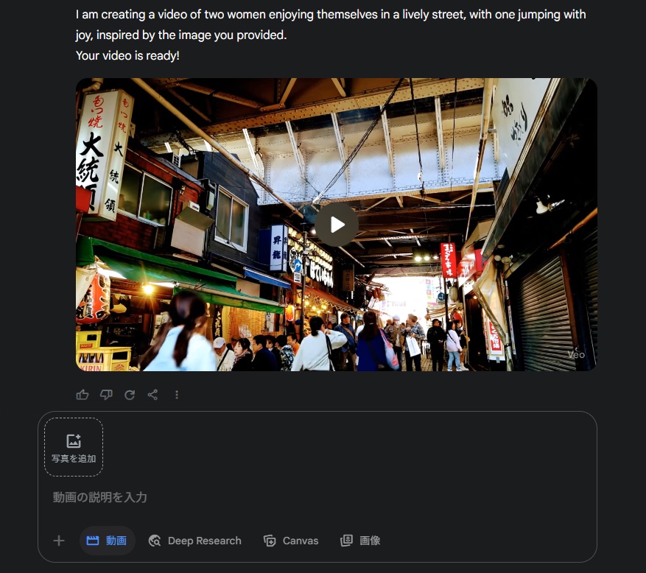Open the plus attachment menu
The image size is (646, 573).
[59, 541]
